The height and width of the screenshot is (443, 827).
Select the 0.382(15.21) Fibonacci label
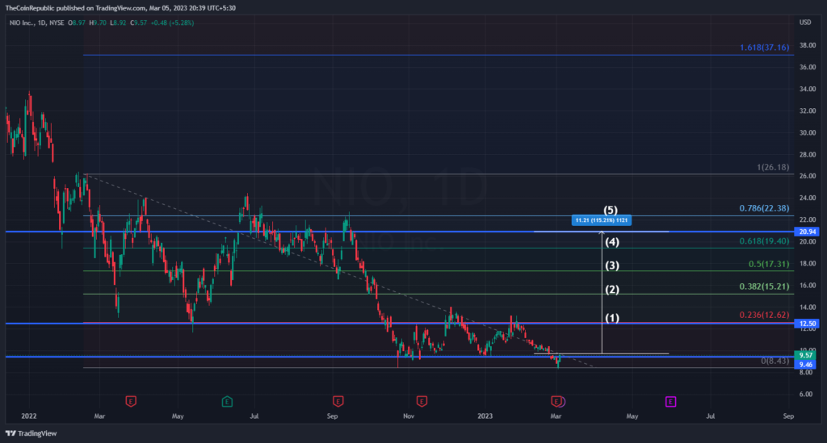tap(764, 286)
